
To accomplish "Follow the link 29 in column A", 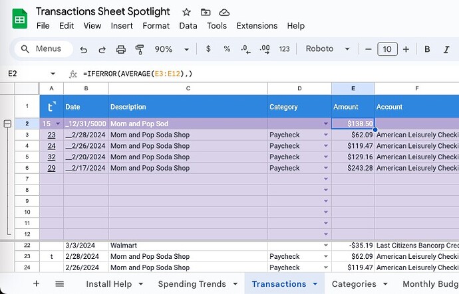I will pos(51,168).
